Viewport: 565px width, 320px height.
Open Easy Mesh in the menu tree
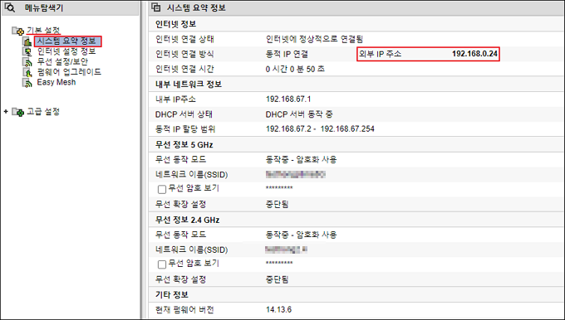click(56, 82)
